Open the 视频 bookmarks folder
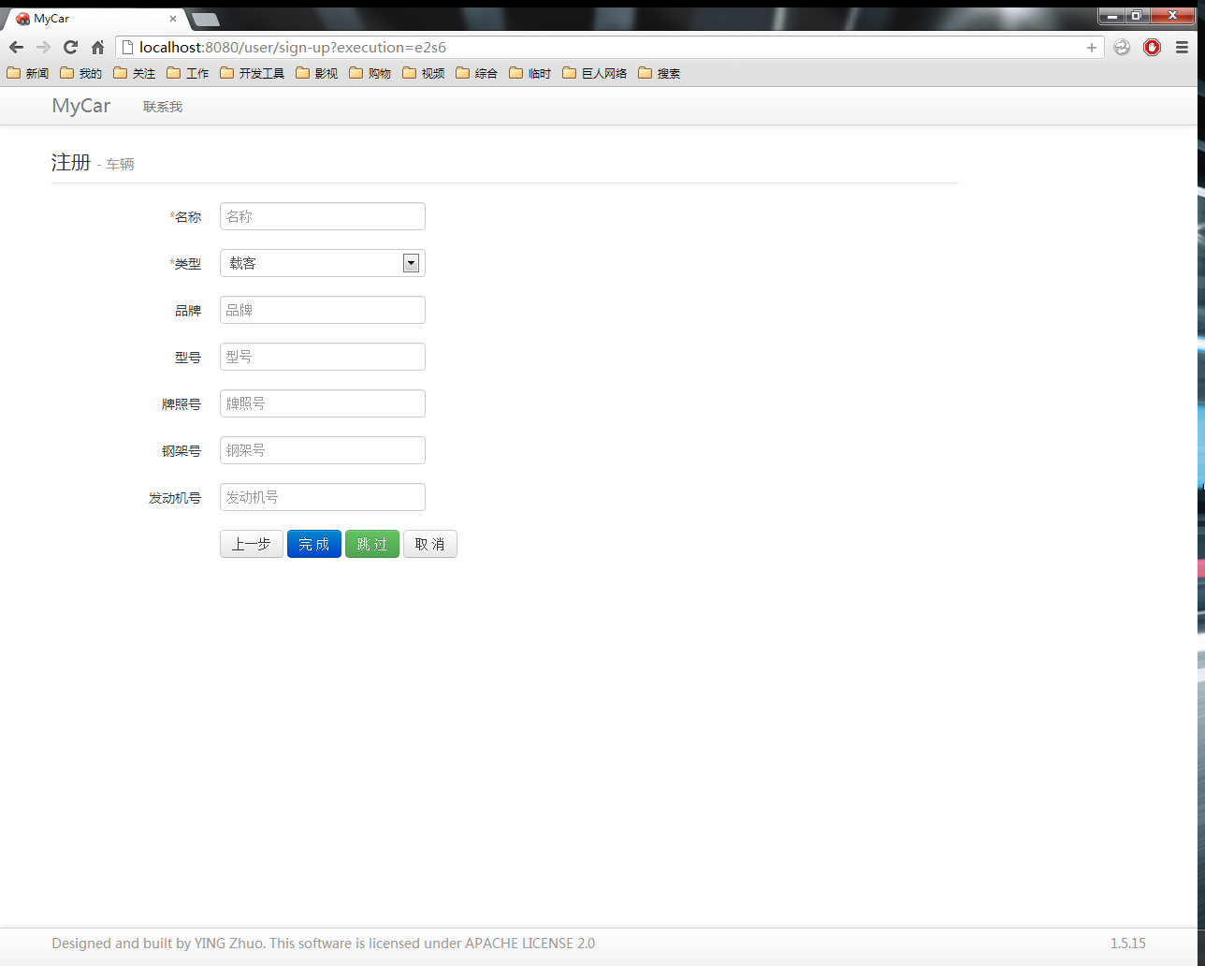The height and width of the screenshot is (966, 1205). 424,73
